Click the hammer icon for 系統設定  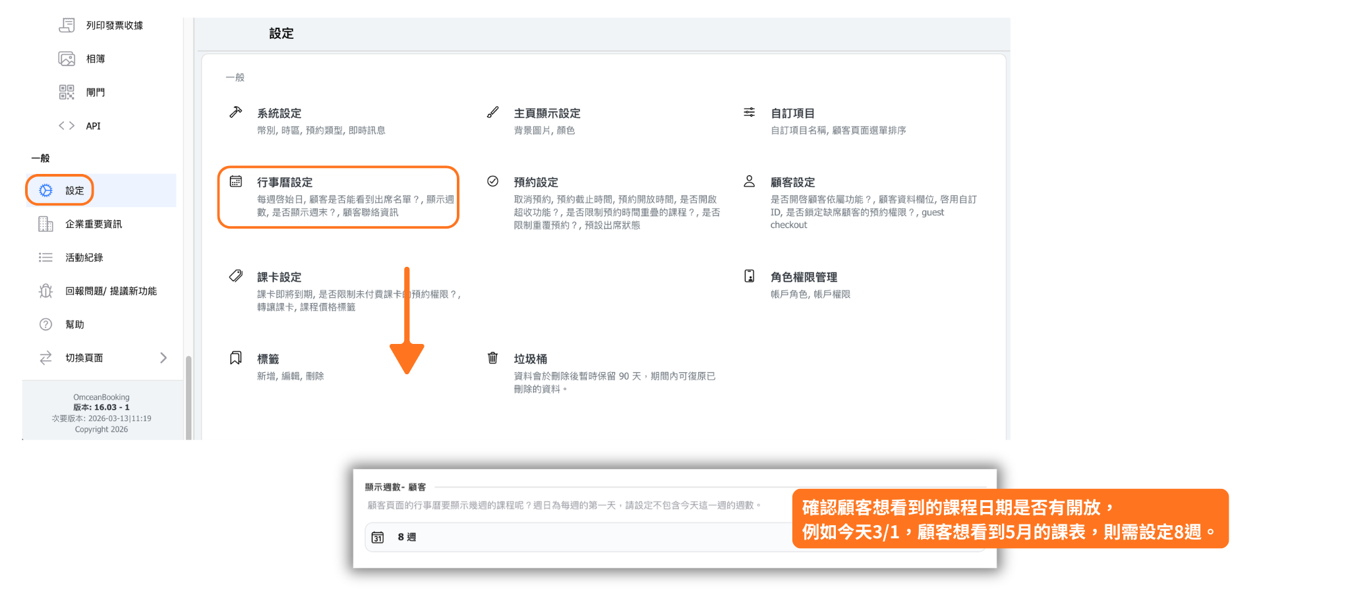[235, 112]
